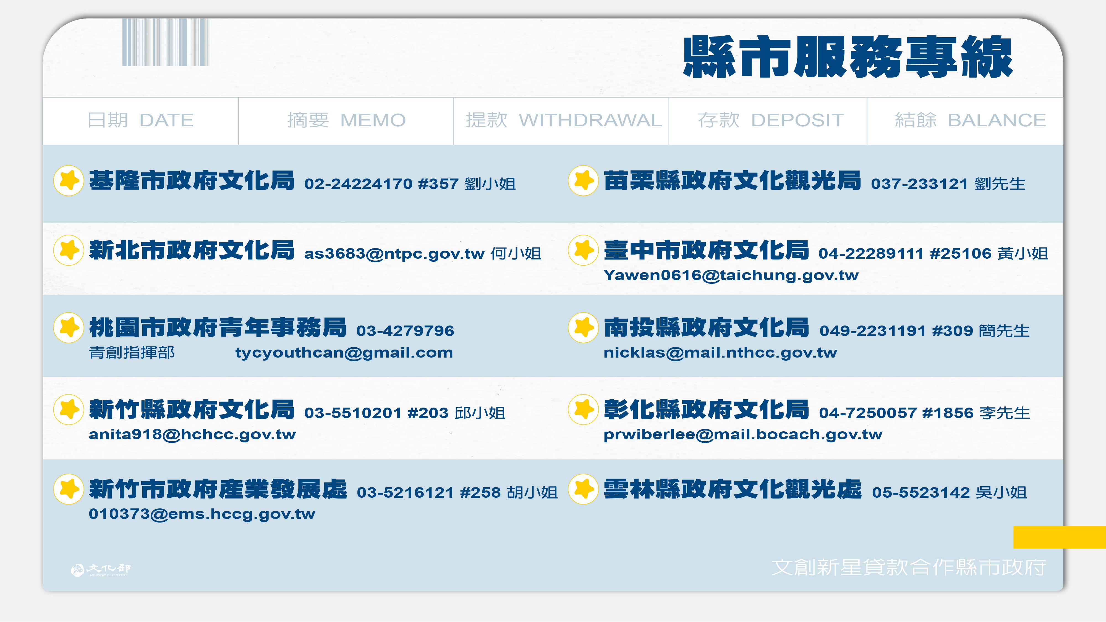1106x622 pixels.
Task: Click email 010373@ems.hccg.gov.tw
Action: point(202,514)
